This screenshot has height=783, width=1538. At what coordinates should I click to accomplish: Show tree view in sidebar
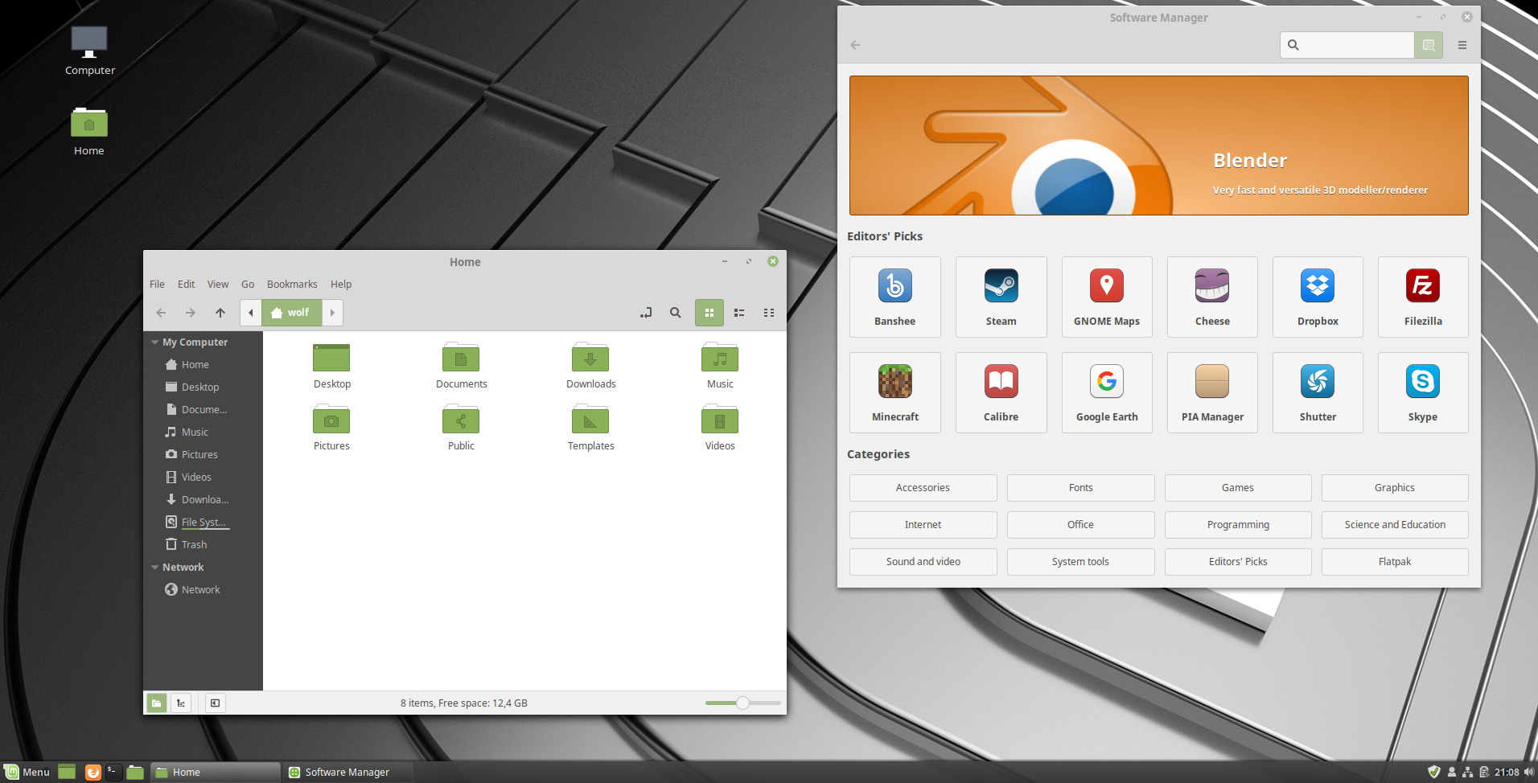pyautogui.click(x=181, y=703)
